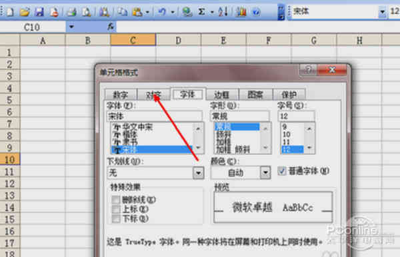The image size is (400, 257).
Task: Open the underline (下划线) dropdown
Action: pos(199,173)
